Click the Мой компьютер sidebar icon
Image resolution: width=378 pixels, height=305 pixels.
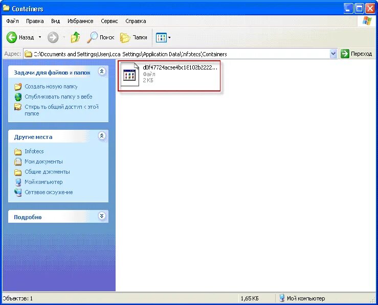tap(18, 182)
